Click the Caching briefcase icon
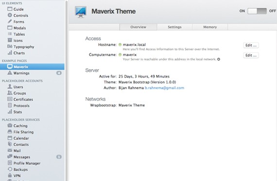Image resolution: width=277 pixels, height=181 pixels. pos(10,125)
